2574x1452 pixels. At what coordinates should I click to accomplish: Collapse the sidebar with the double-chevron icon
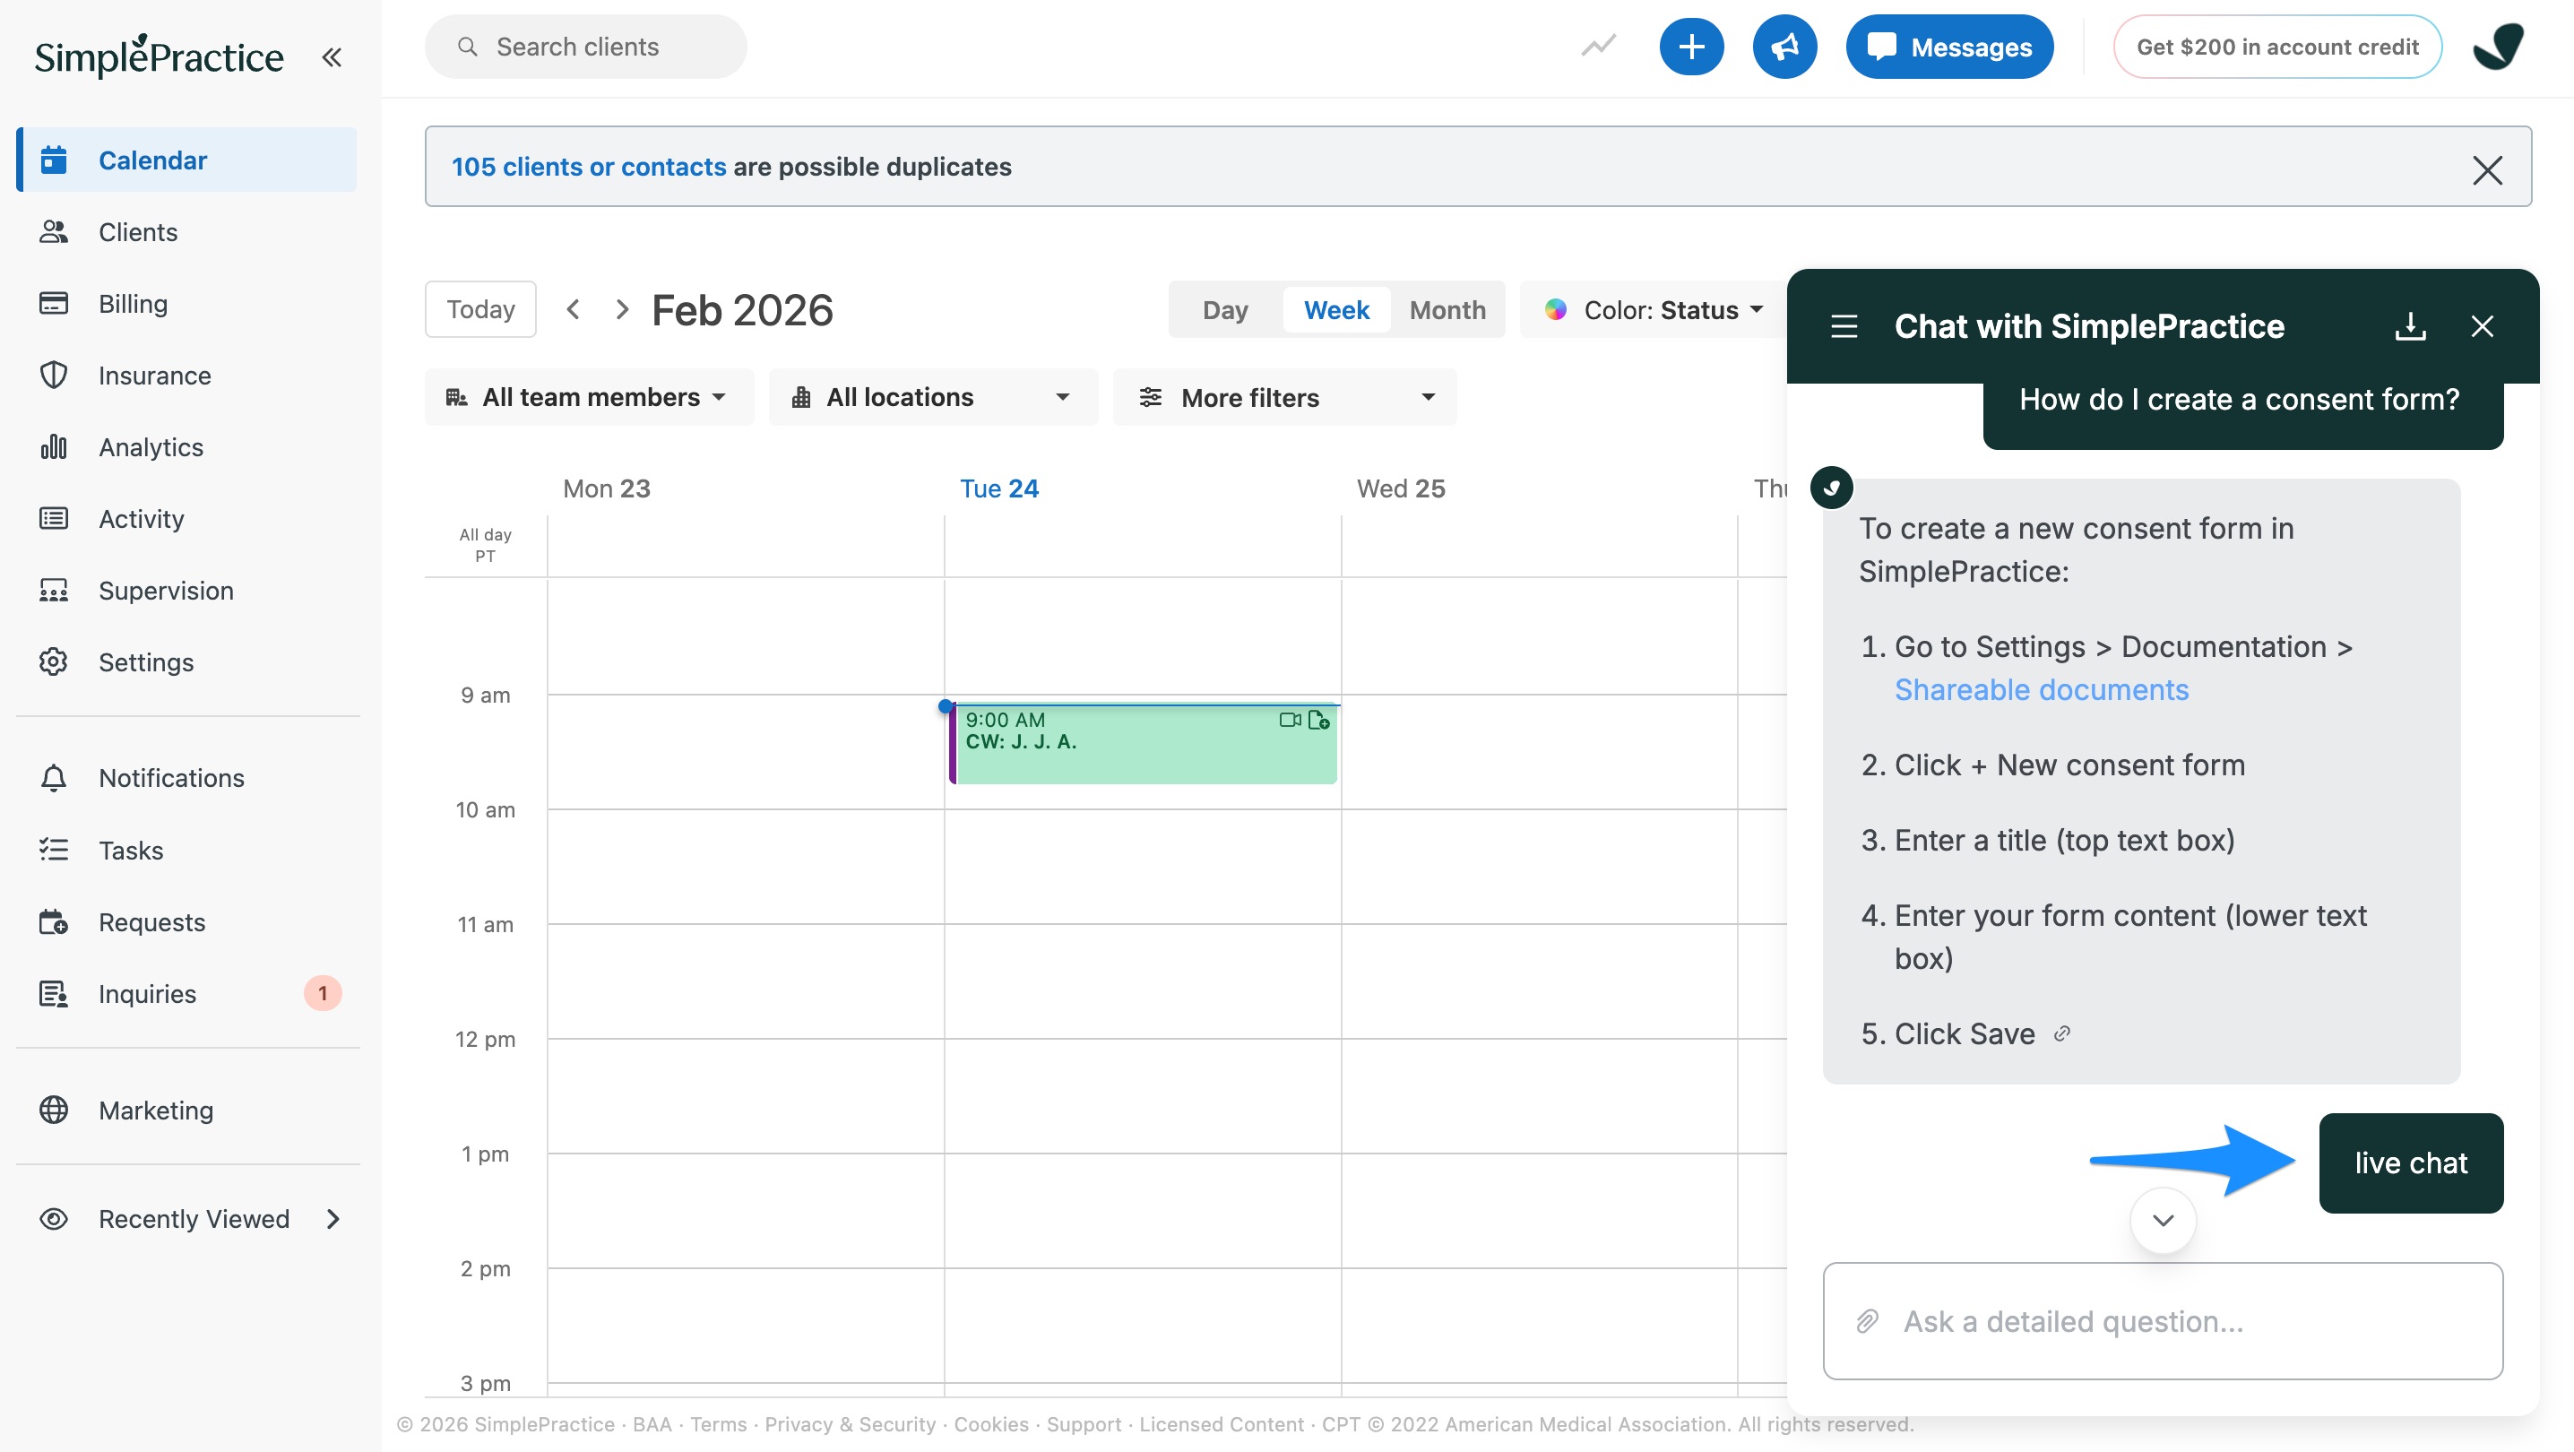[332, 57]
